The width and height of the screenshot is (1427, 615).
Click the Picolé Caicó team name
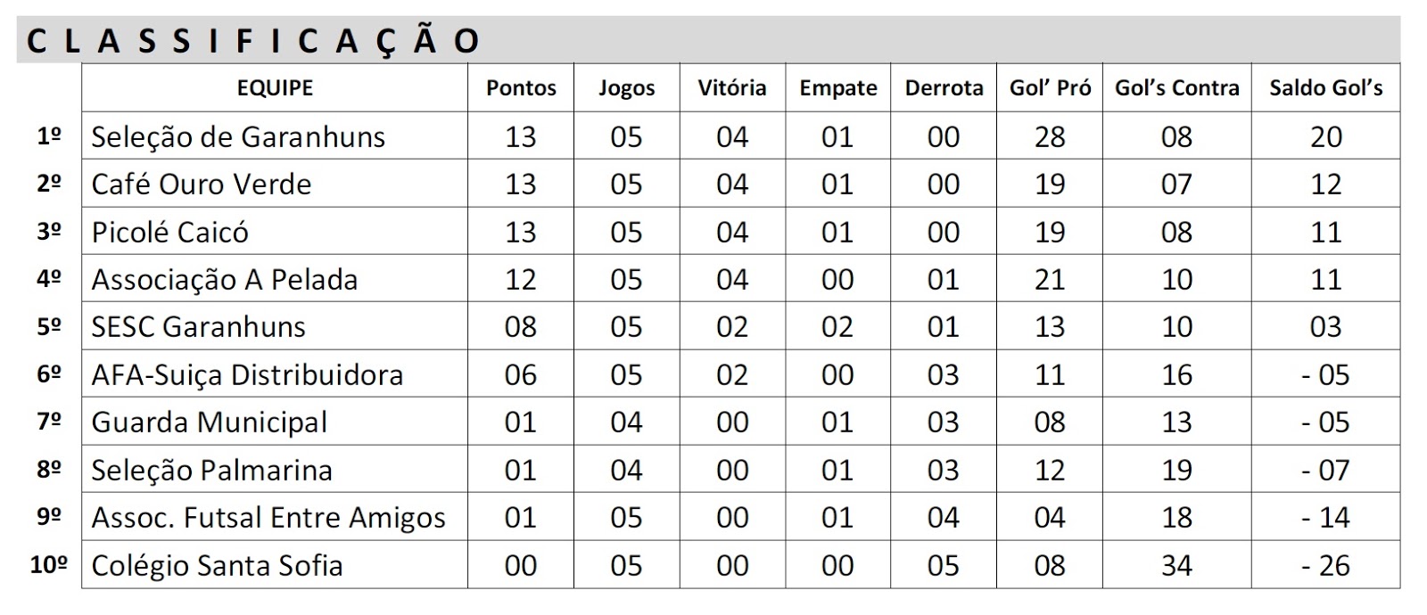pyautogui.click(x=170, y=232)
